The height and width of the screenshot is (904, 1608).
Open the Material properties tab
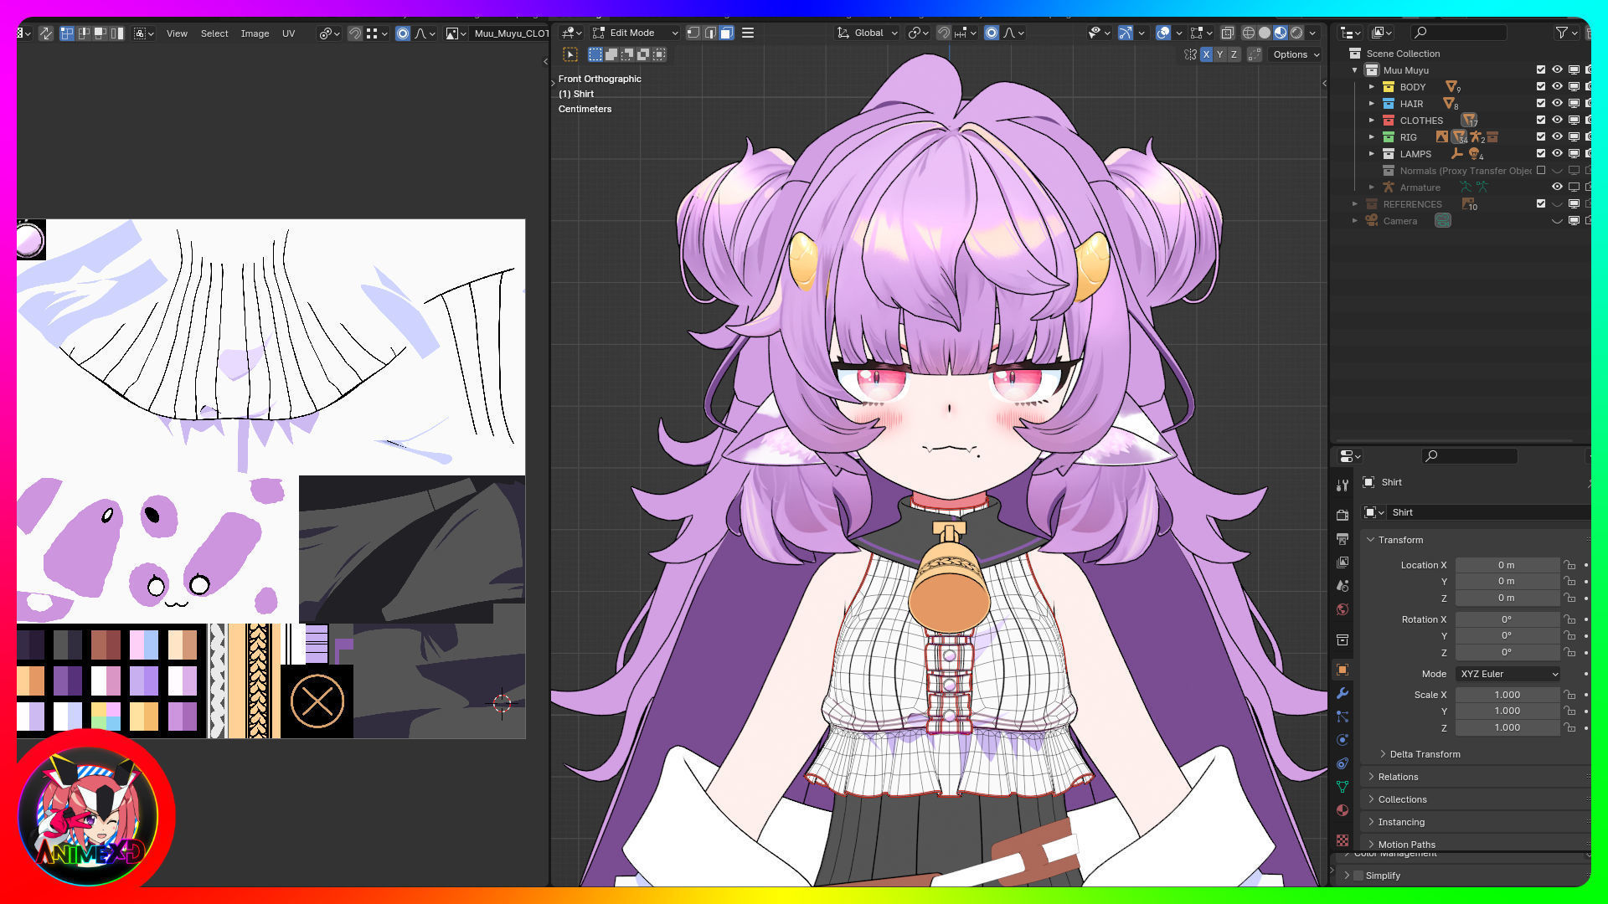(1343, 810)
